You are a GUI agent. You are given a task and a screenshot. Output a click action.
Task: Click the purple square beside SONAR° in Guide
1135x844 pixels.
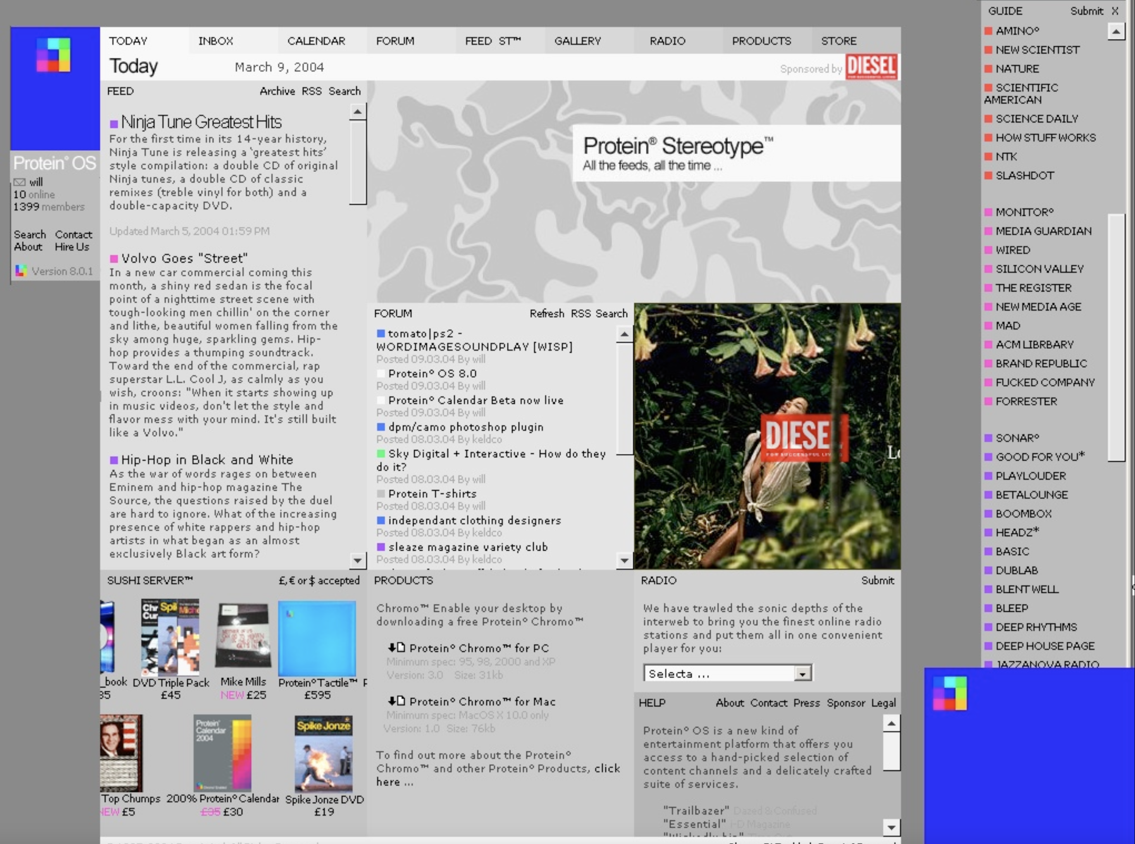988,438
